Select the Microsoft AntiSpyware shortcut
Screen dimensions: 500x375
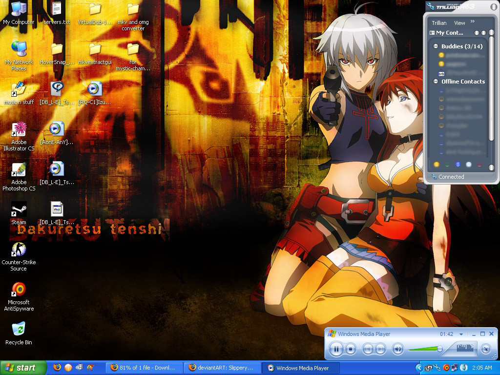click(x=19, y=296)
